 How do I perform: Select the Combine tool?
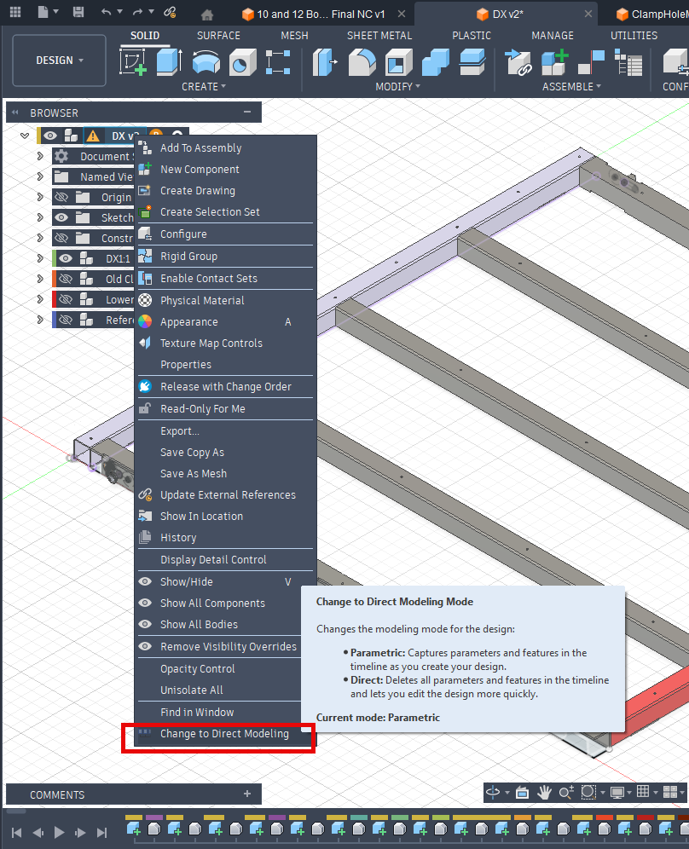[436, 61]
